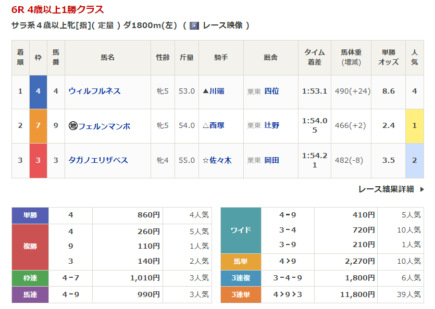Open horse フェルンマンボ page
The height and width of the screenshot is (309, 435).
click(x=104, y=126)
